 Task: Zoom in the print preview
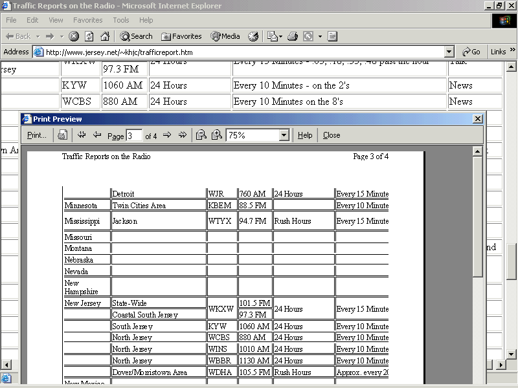217,135
